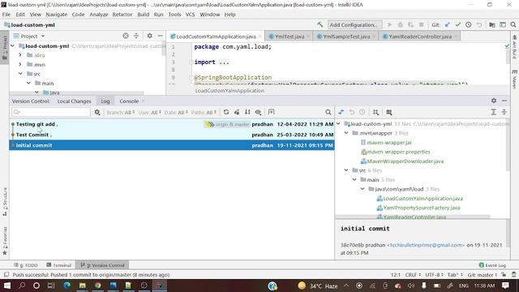
Task: Click Expand All icon in changes pane
Action: (493, 112)
